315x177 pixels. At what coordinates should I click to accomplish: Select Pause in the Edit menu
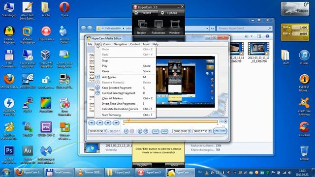(x=125, y=71)
